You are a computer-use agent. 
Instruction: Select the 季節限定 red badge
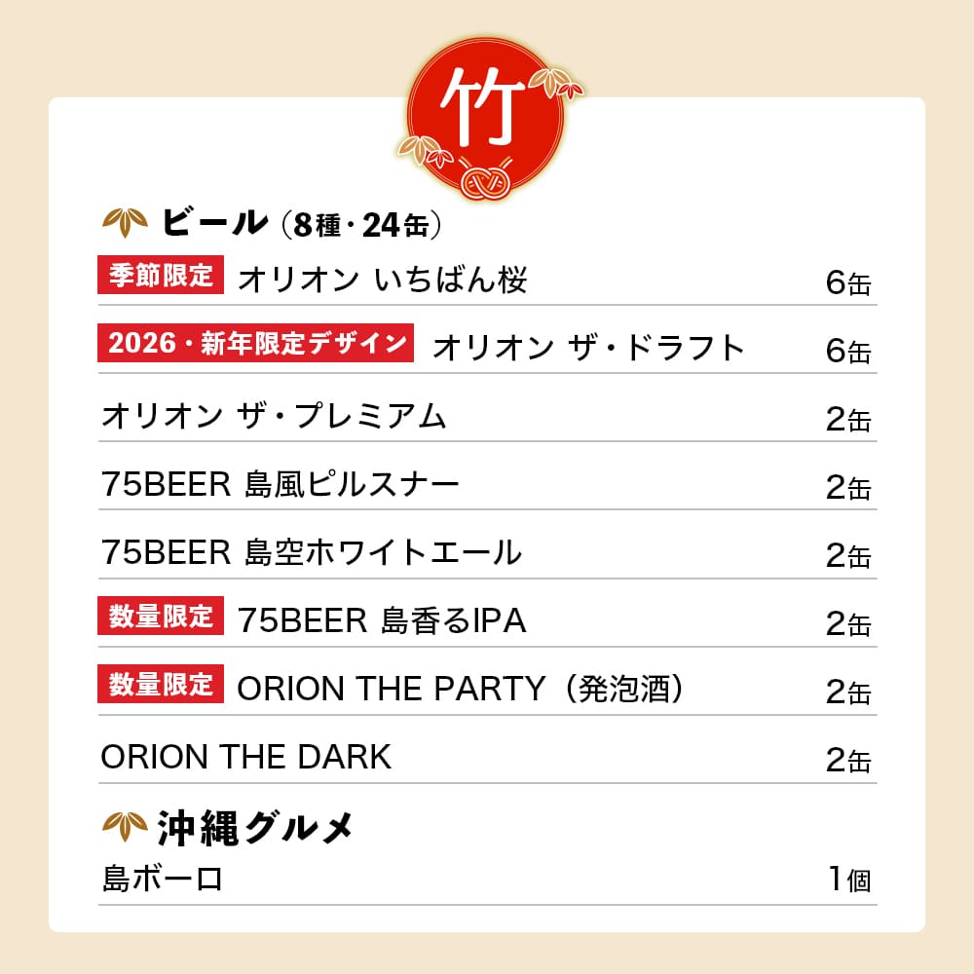tap(161, 276)
